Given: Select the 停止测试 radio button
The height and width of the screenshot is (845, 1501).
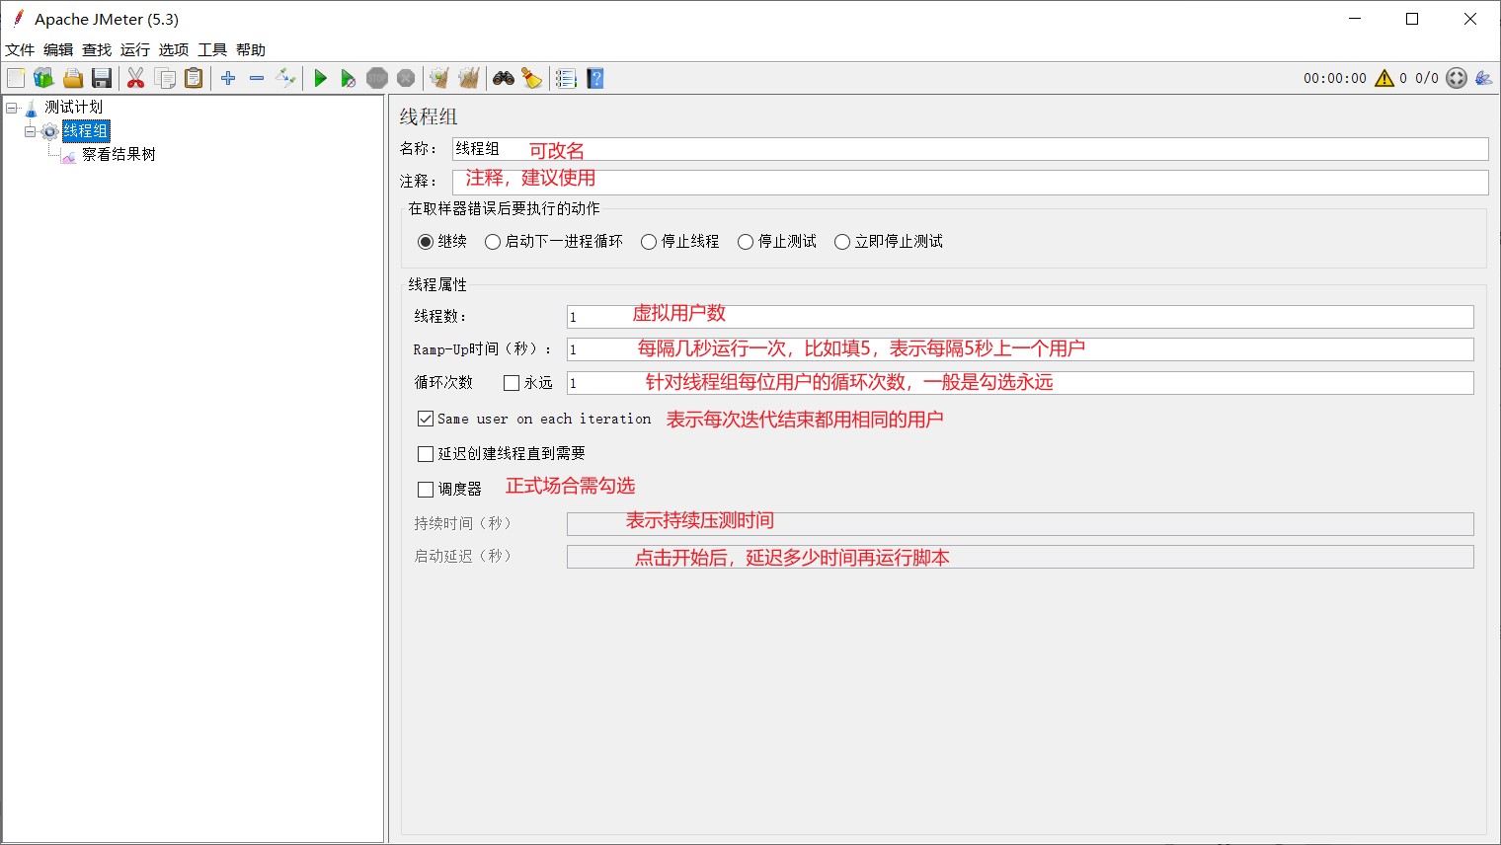Looking at the screenshot, I should pyautogui.click(x=746, y=242).
